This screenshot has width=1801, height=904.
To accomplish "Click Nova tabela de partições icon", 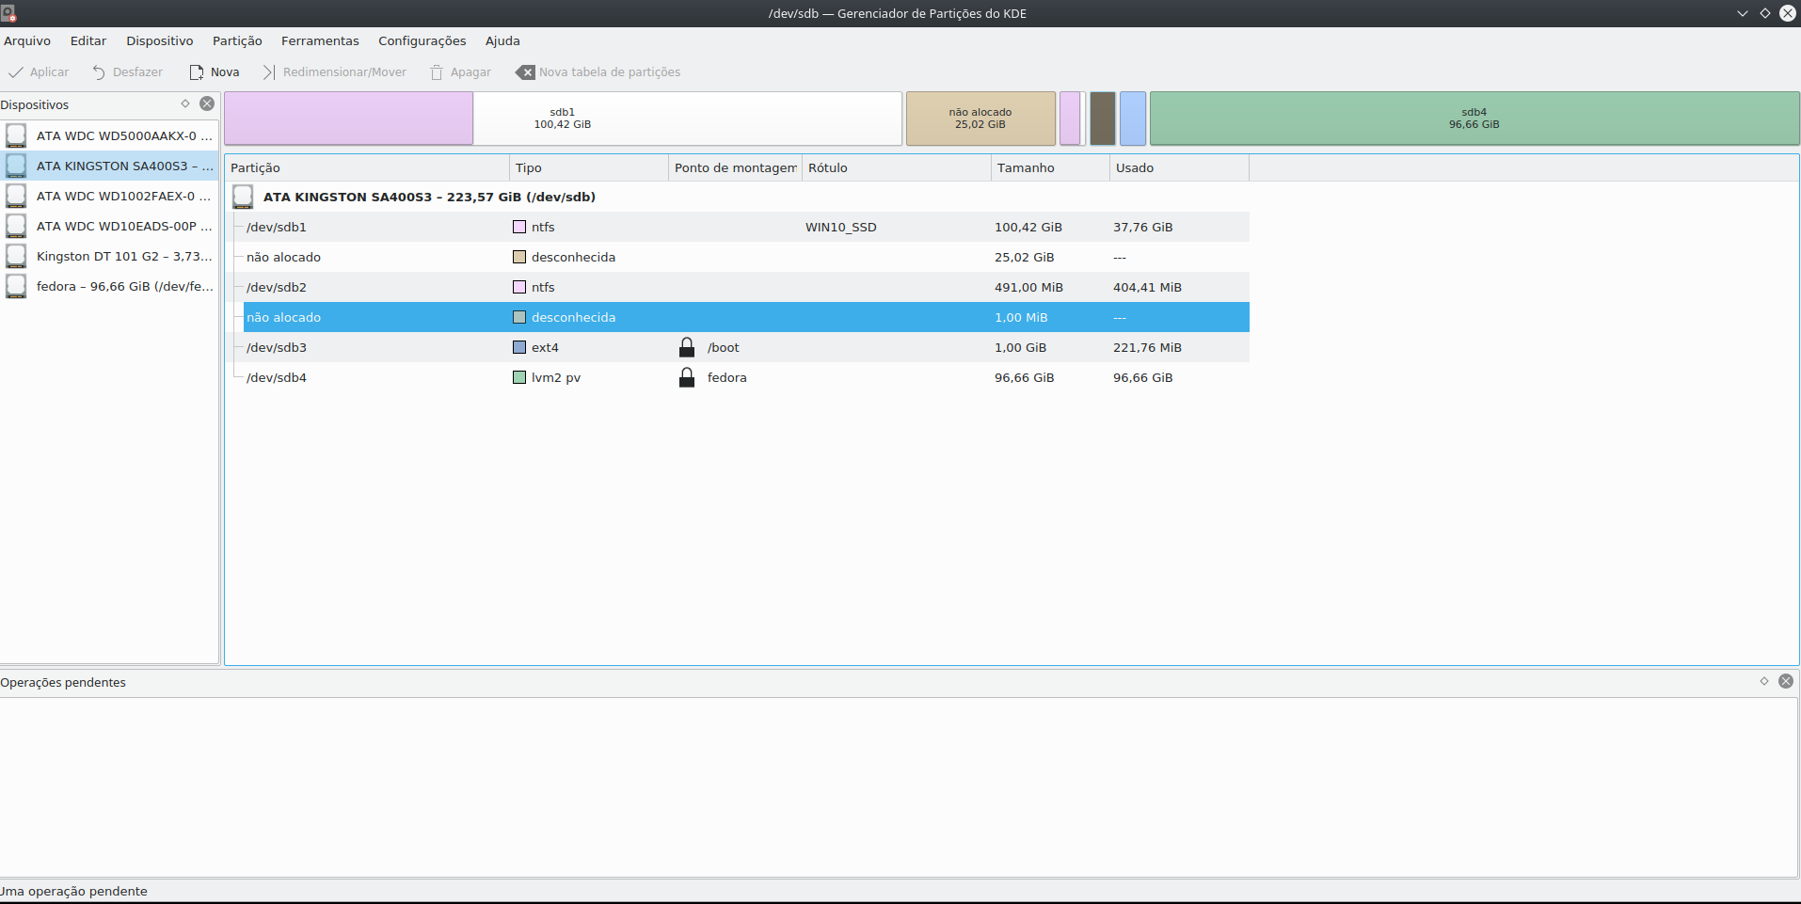I will (525, 72).
